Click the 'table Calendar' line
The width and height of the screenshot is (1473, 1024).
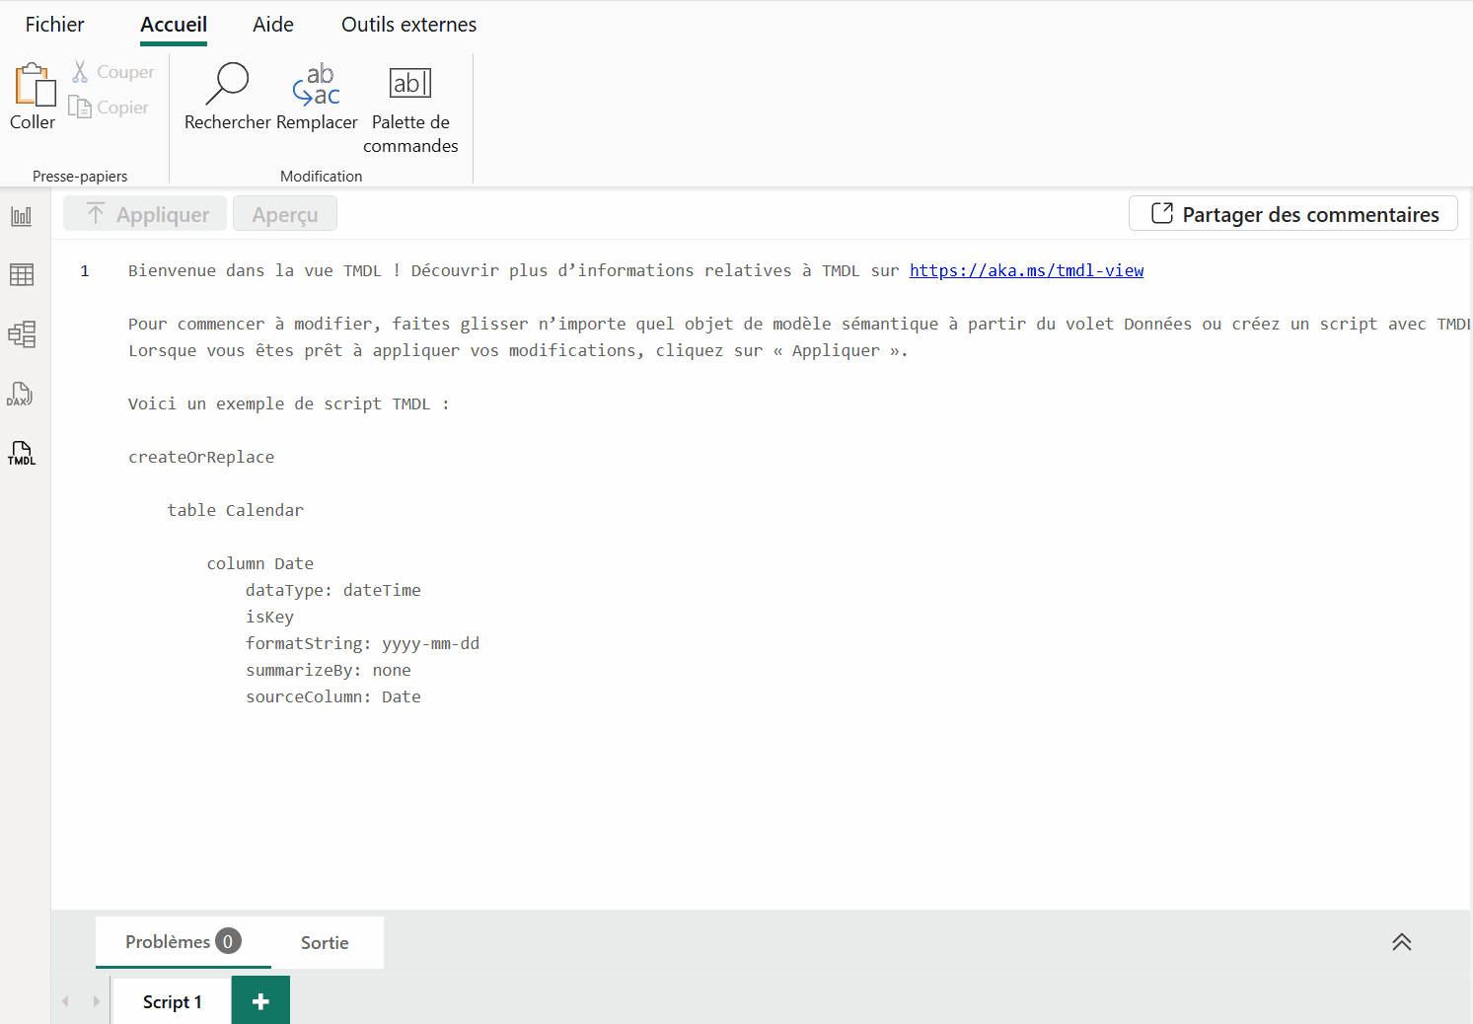236,510
